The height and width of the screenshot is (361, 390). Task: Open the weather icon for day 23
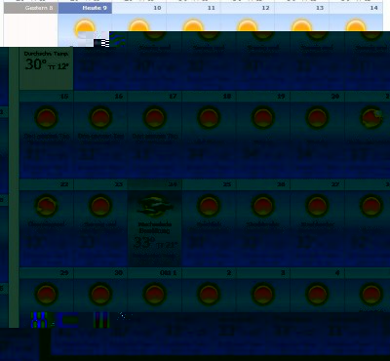pyautogui.click(x=100, y=206)
